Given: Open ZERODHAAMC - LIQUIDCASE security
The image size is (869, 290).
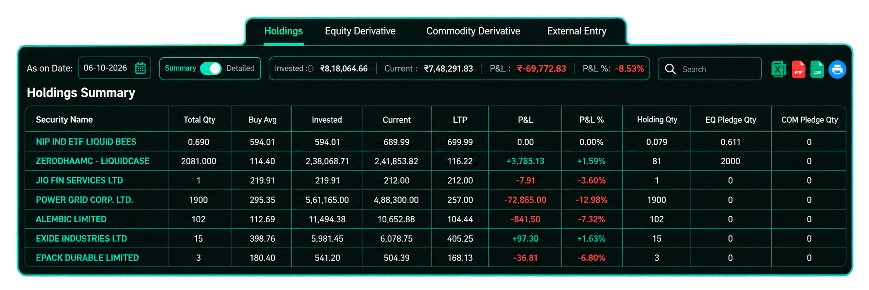Looking at the screenshot, I should [93, 161].
